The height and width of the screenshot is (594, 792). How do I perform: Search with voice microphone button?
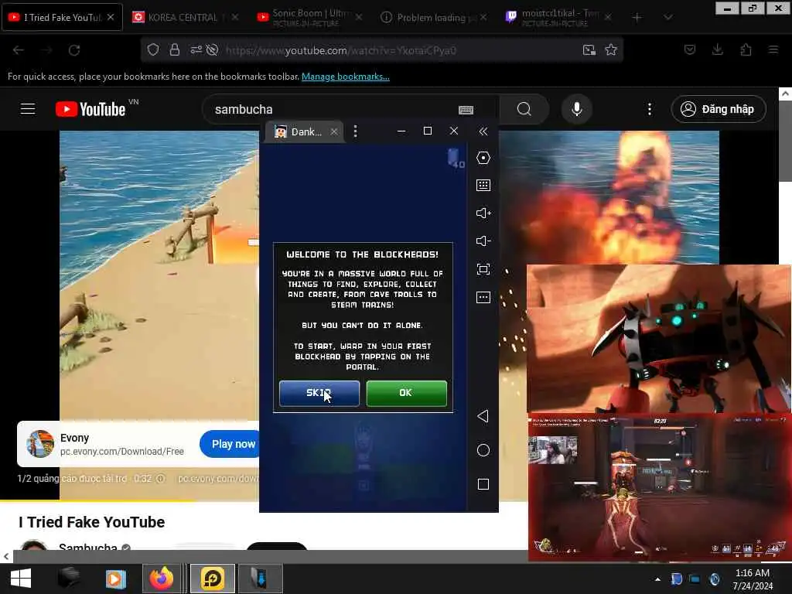(x=577, y=109)
